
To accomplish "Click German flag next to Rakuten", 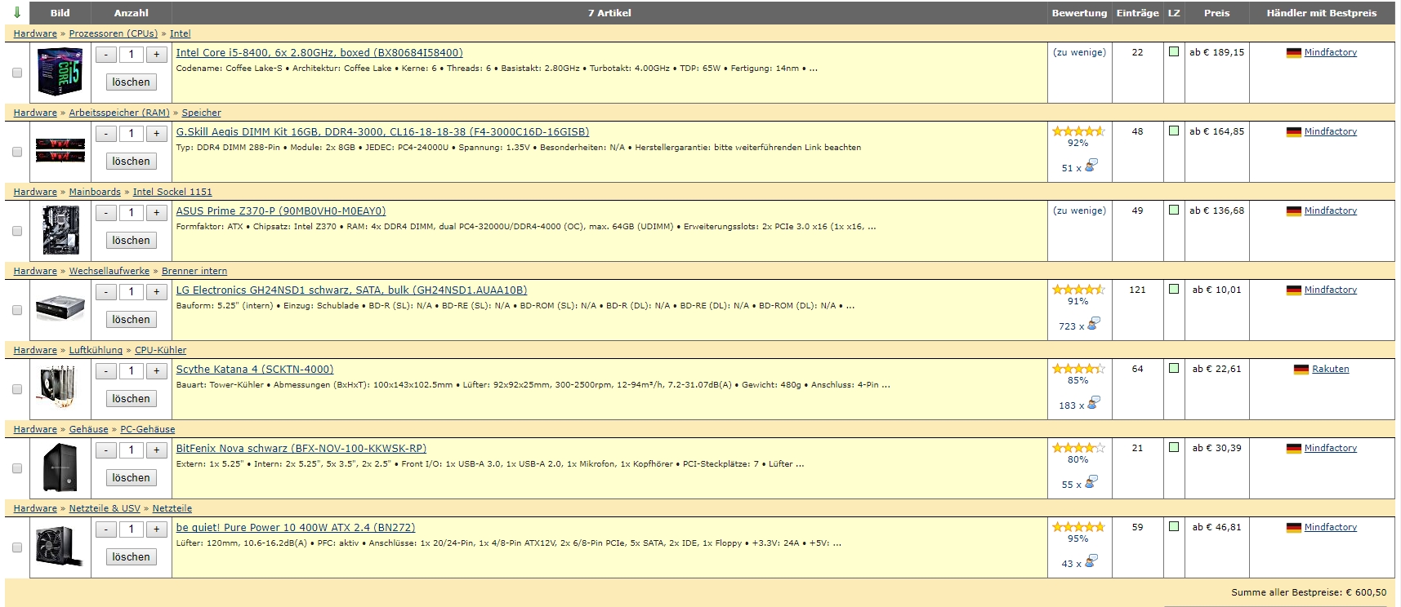I will [x=1301, y=370].
